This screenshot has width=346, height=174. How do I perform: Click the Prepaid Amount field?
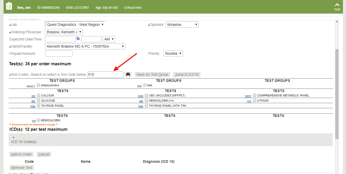pyautogui.click(x=59, y=53)
